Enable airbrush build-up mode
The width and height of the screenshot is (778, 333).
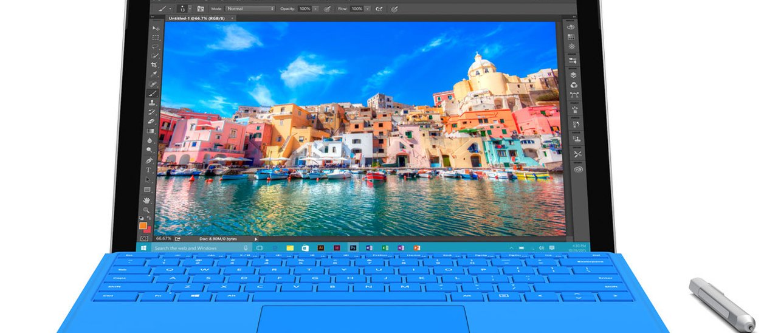tap(379, 9)
